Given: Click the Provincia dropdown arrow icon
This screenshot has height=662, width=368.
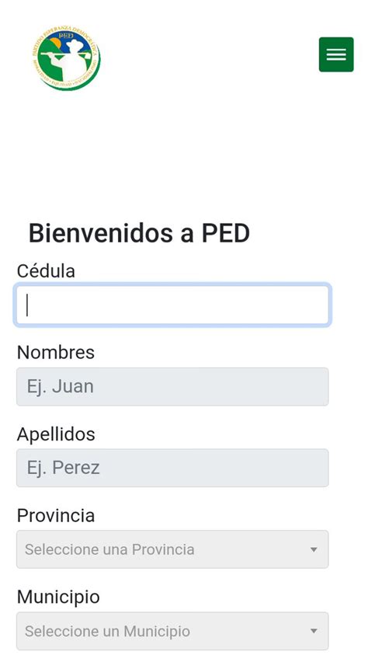Looking at the screenshot, I should tap(313, 549).
